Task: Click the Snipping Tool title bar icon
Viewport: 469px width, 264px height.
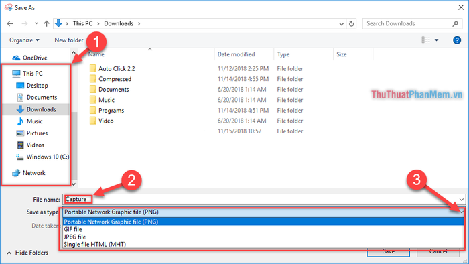Action: tap(8, 7)
